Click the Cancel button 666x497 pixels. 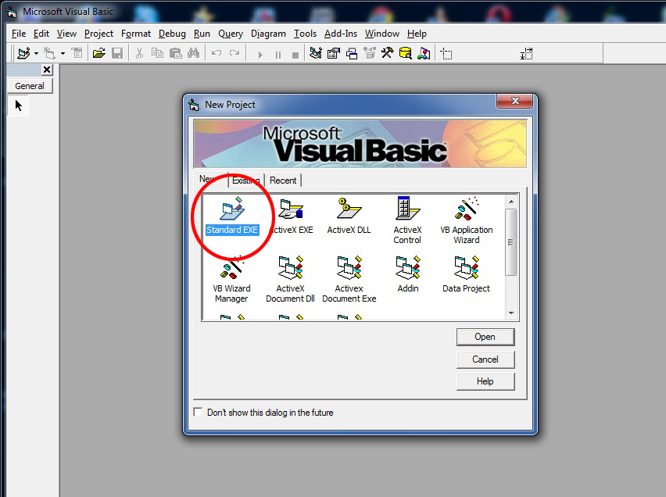pos(485,359)
